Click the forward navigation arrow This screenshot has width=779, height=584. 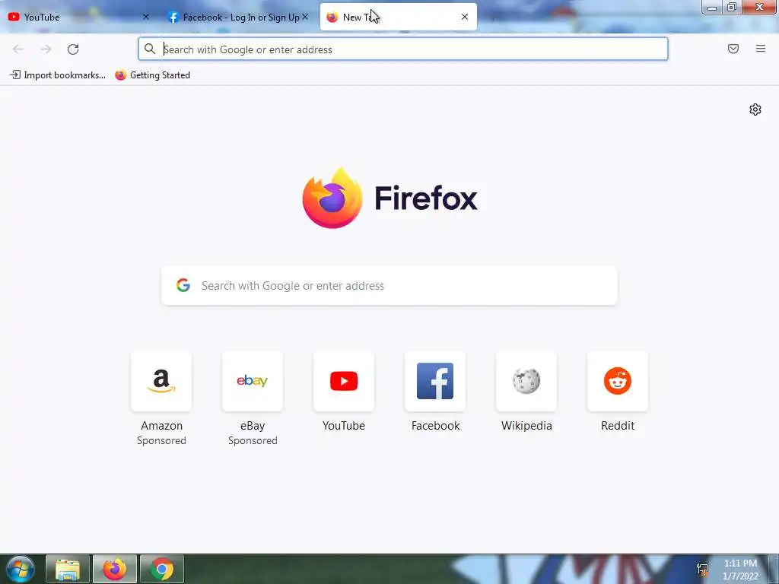click(x=46, y=49)
